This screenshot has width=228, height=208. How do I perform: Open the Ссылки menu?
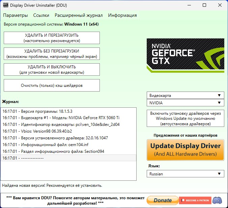coord(41,15)
